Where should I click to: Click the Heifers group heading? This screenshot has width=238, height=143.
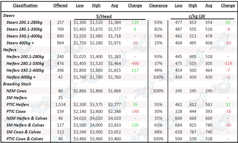[10, 50]
